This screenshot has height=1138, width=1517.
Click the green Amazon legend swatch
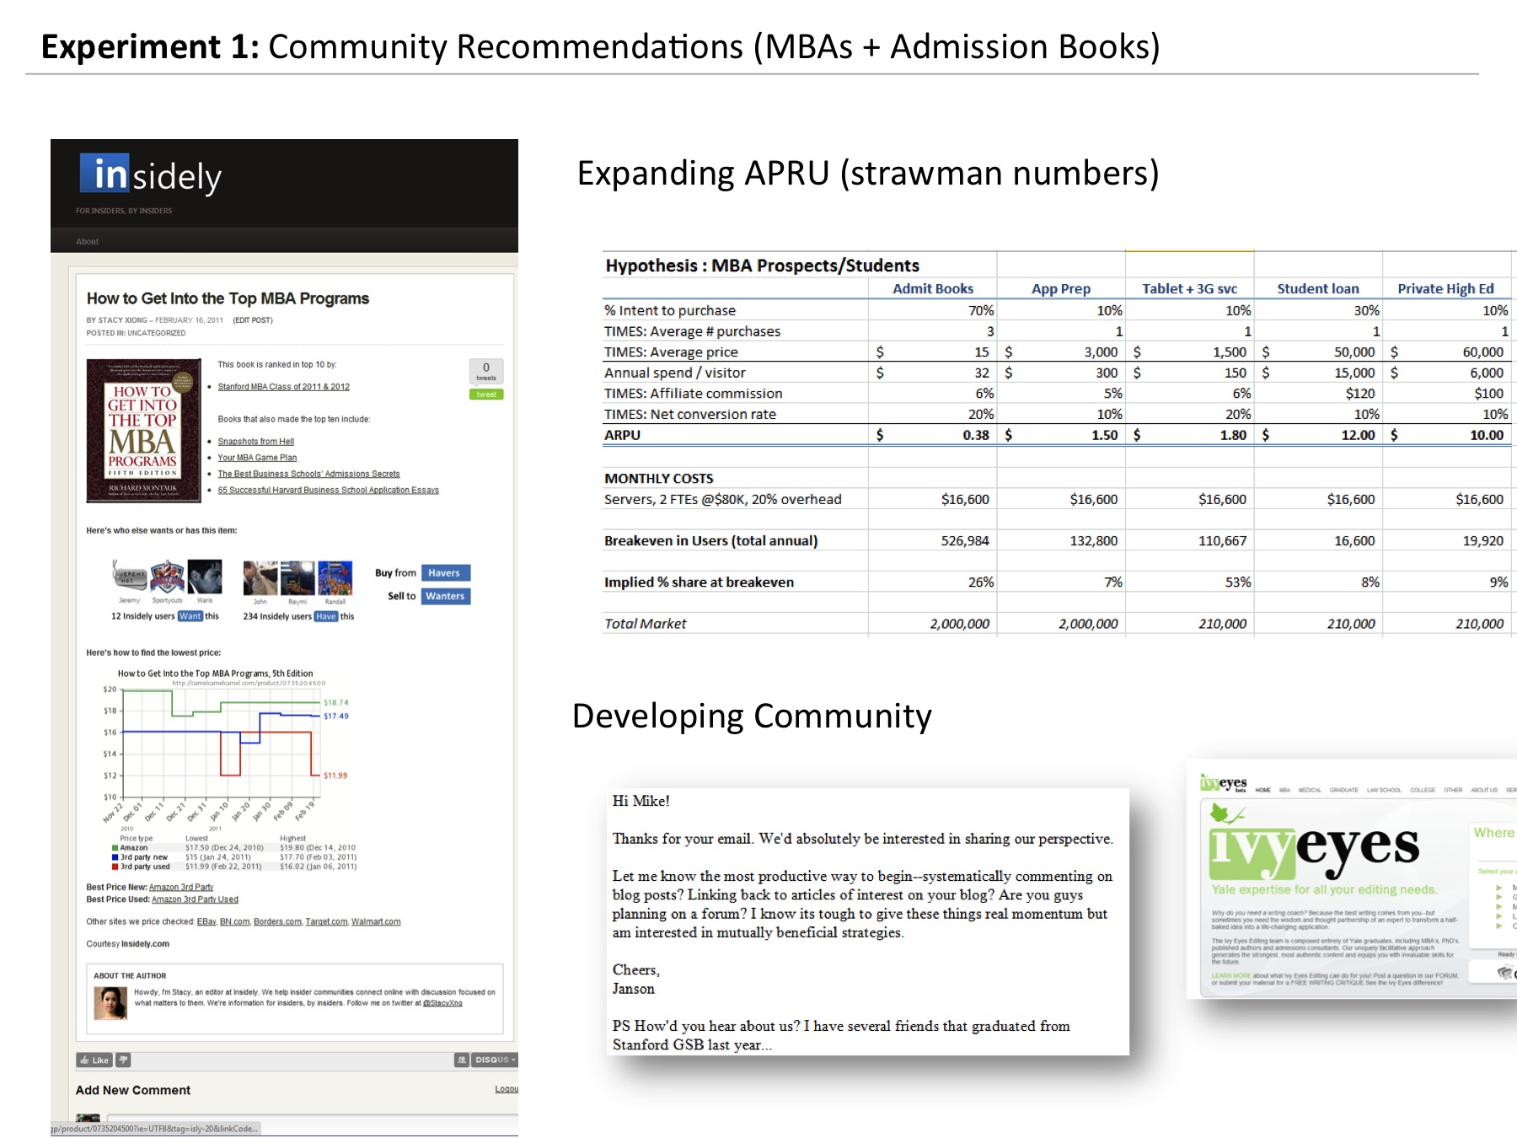[115, 848]
